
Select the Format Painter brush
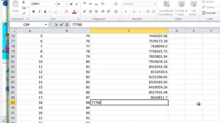pos(24,13)
